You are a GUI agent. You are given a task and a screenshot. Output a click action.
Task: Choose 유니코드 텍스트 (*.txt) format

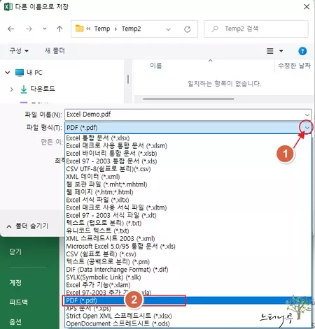[188, 231]
